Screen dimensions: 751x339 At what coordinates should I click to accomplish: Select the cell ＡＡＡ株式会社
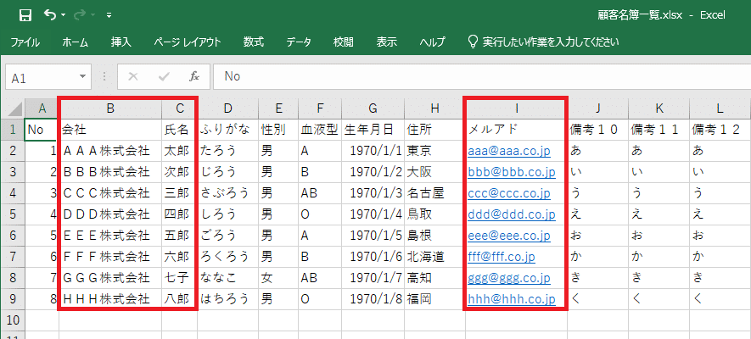pos(110,151)
